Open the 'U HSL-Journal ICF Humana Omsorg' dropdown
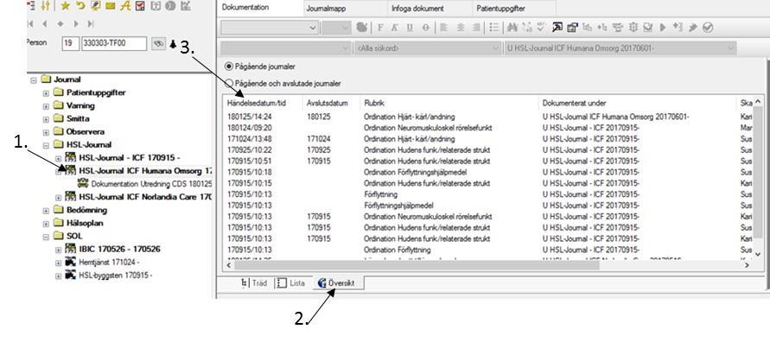Image resolution: width=770 pixels, height=342 pixels. [x=620, y=48]
